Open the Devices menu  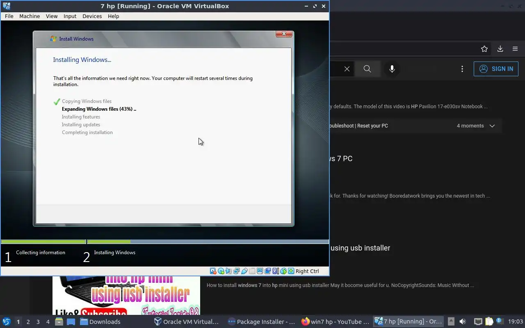pyautogui.click(x=92, y=16)
